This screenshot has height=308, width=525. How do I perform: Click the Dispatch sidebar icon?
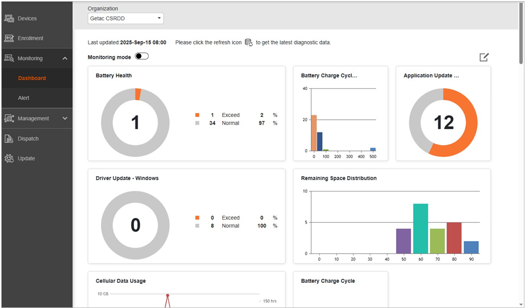(x=9, y=139)
